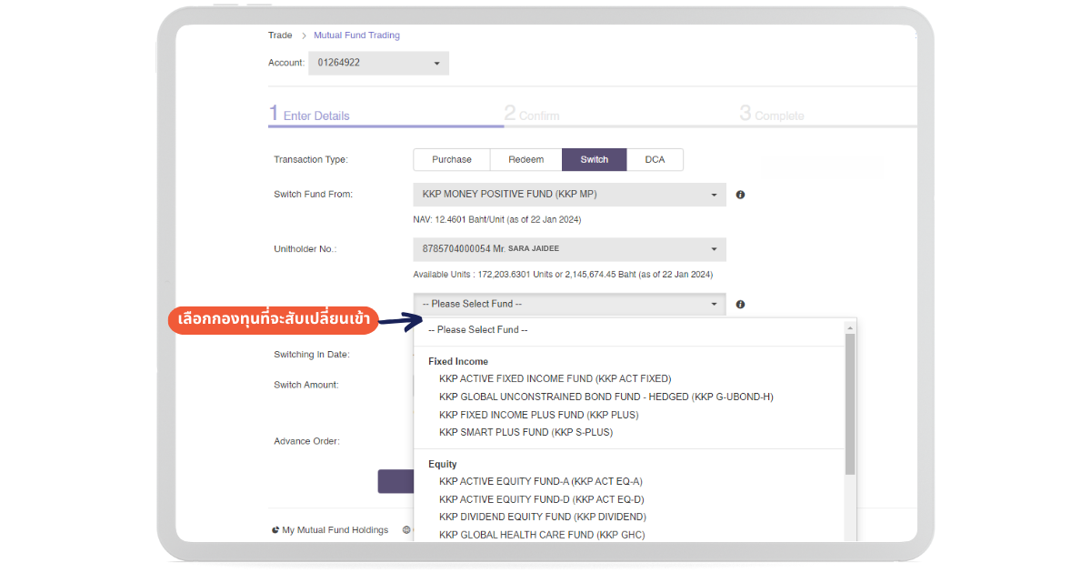Select the Redeem transaction type
Viewport: 1091px width, 573px height.
(x=525, y=160)
